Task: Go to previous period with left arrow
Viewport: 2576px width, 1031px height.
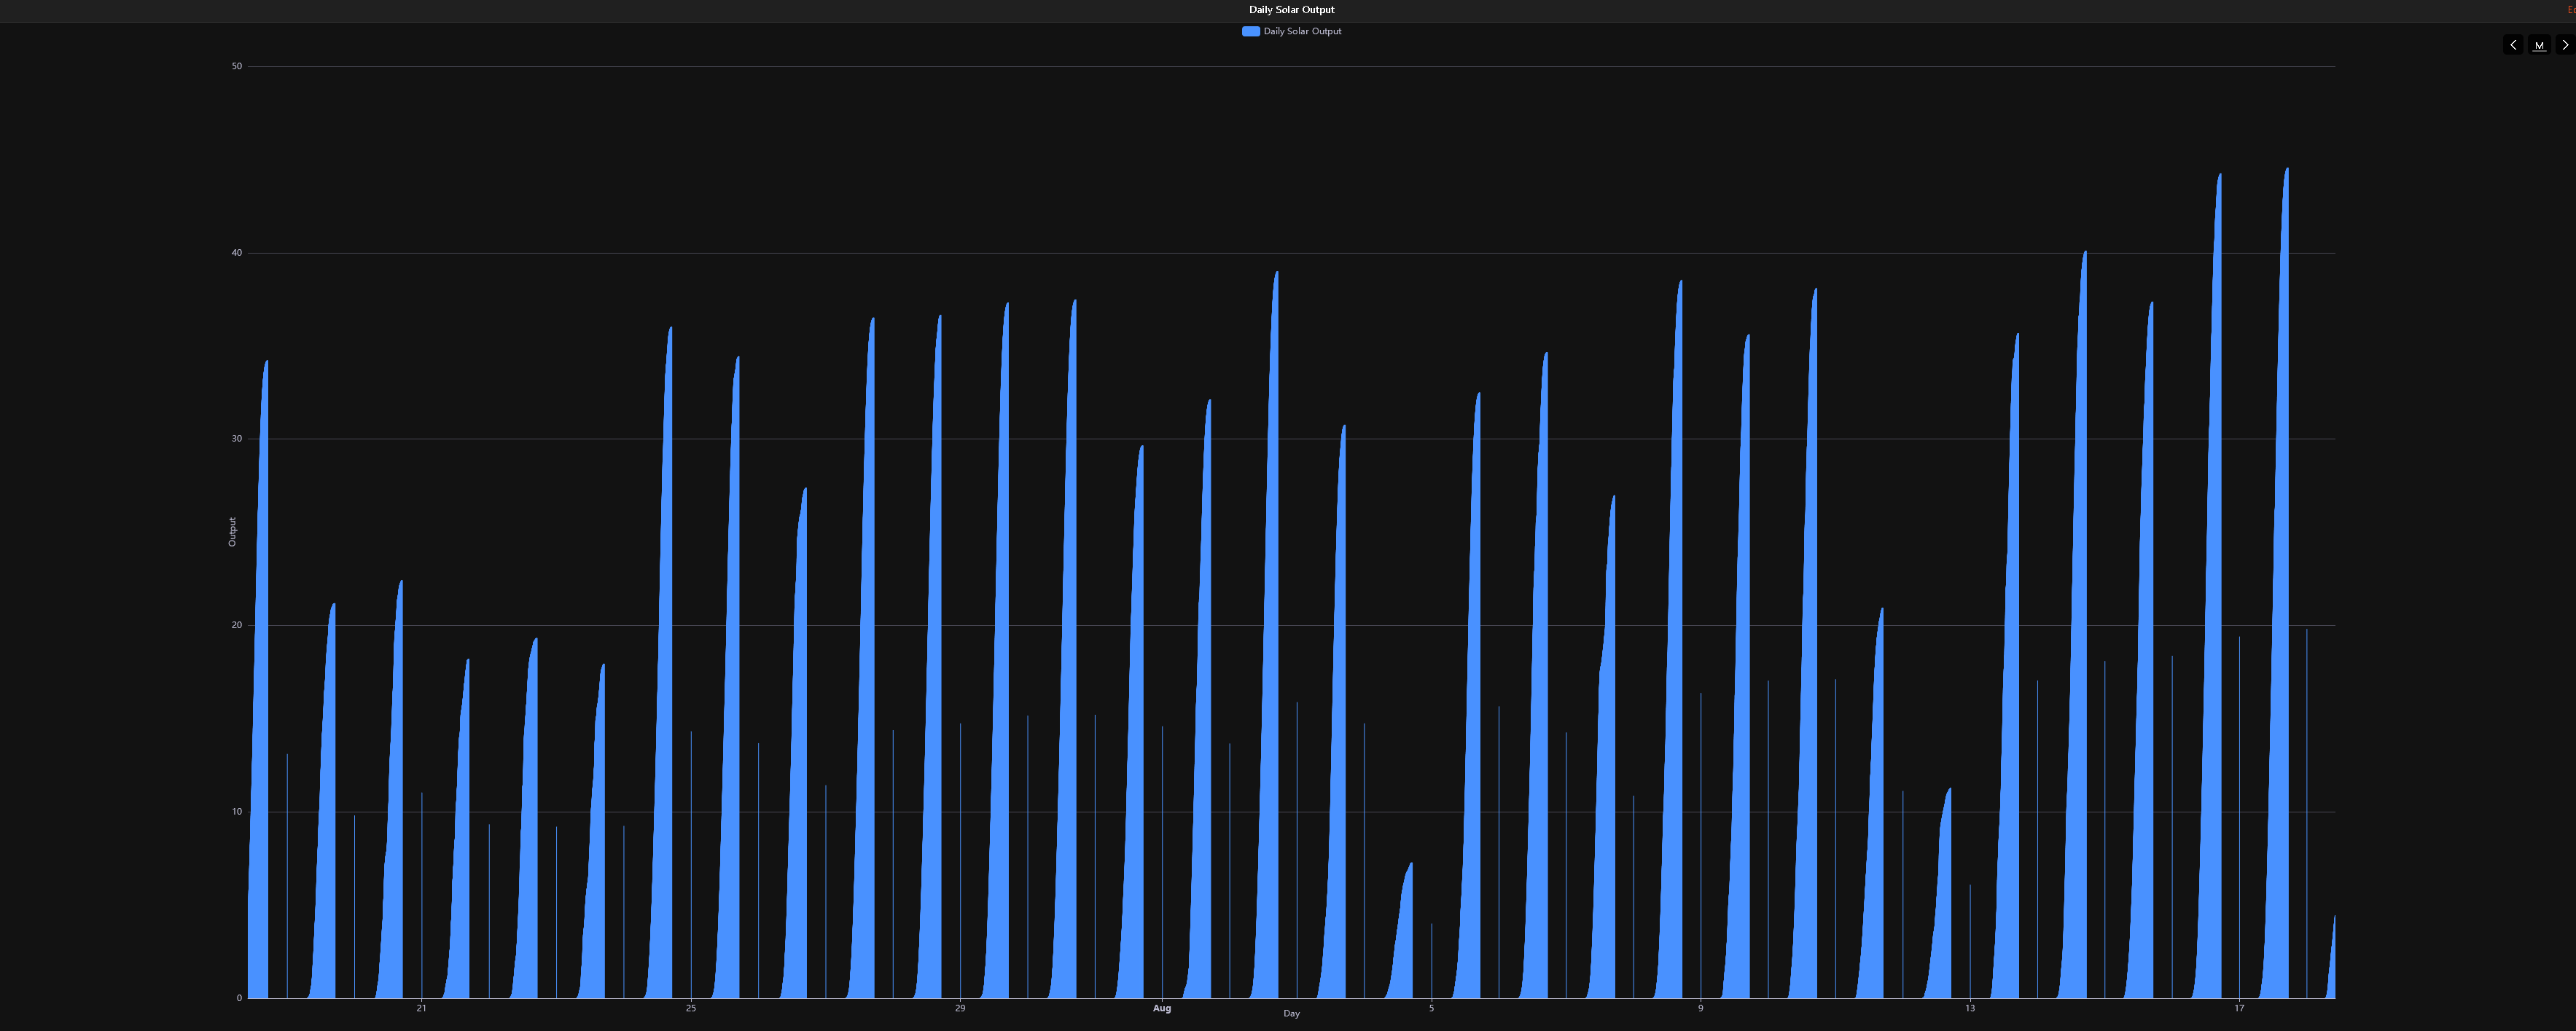Action: click(x=2512, y=45)
